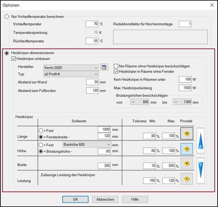Toggle Heizkörper einbauen checkbox

click(14, 59)
